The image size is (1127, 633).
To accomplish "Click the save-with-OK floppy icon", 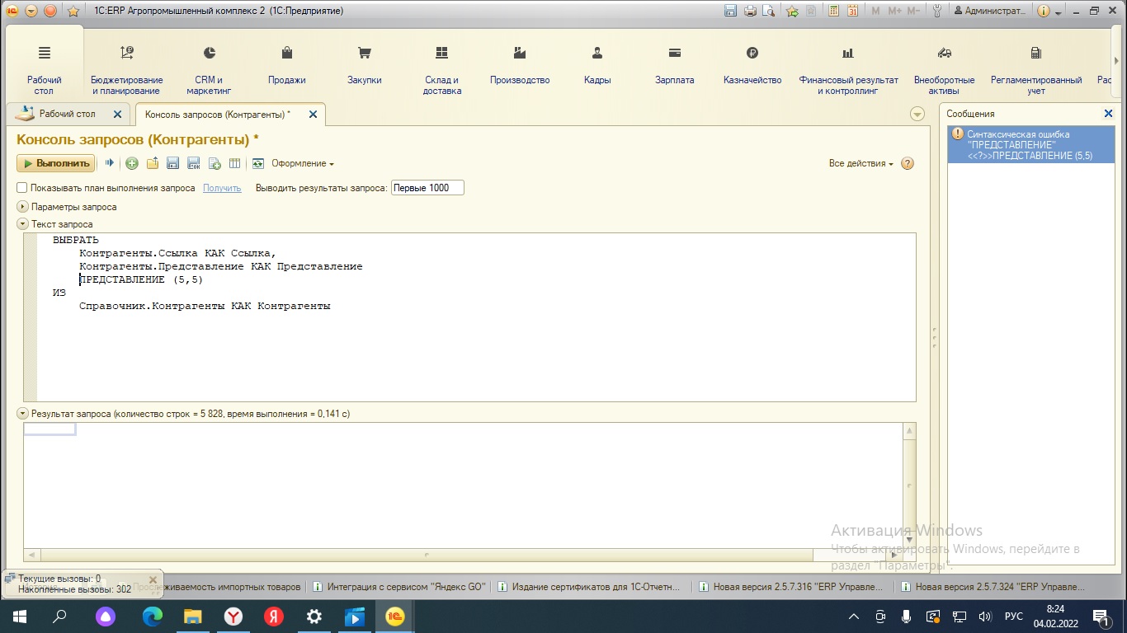I will pos(194,163).
